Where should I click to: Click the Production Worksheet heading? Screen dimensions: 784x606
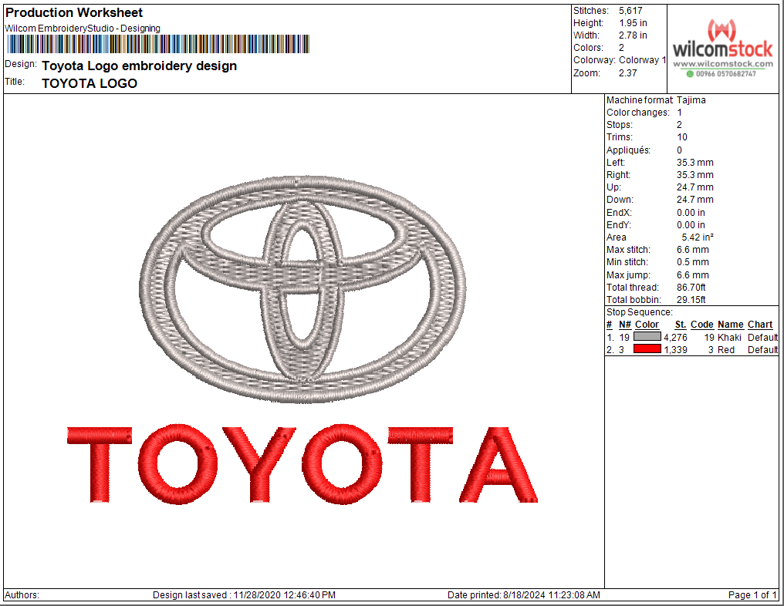point(74,12)
